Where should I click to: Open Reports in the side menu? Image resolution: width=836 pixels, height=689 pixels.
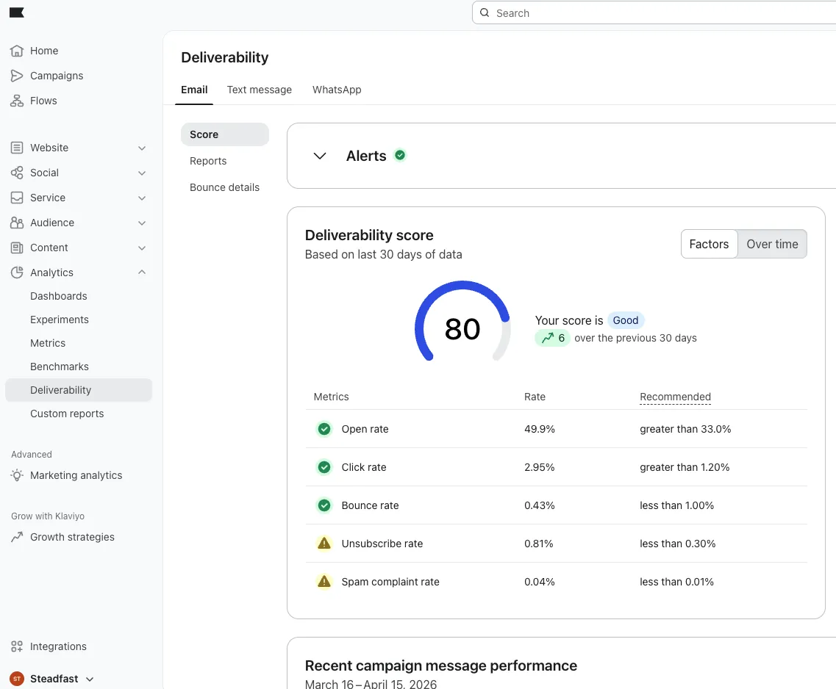[x=208, y=161]
